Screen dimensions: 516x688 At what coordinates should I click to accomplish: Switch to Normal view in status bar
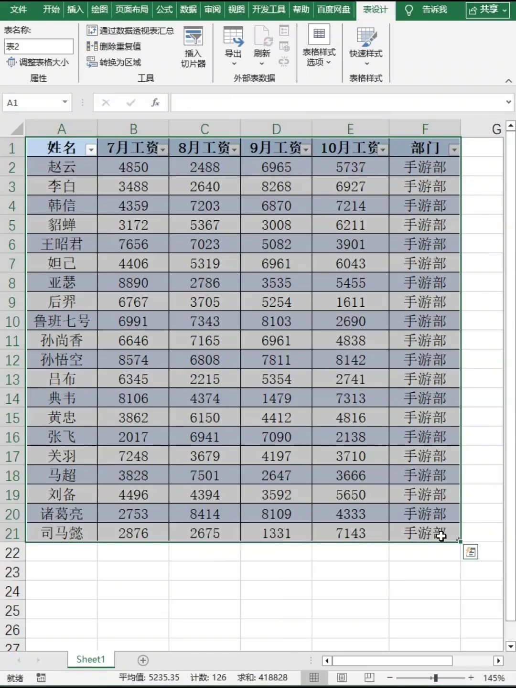coord(314,677)
